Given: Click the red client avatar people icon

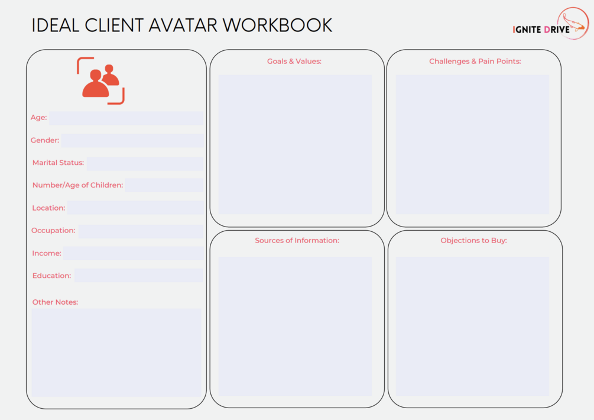Looking at the screenshot, I should tap(100, 80).
